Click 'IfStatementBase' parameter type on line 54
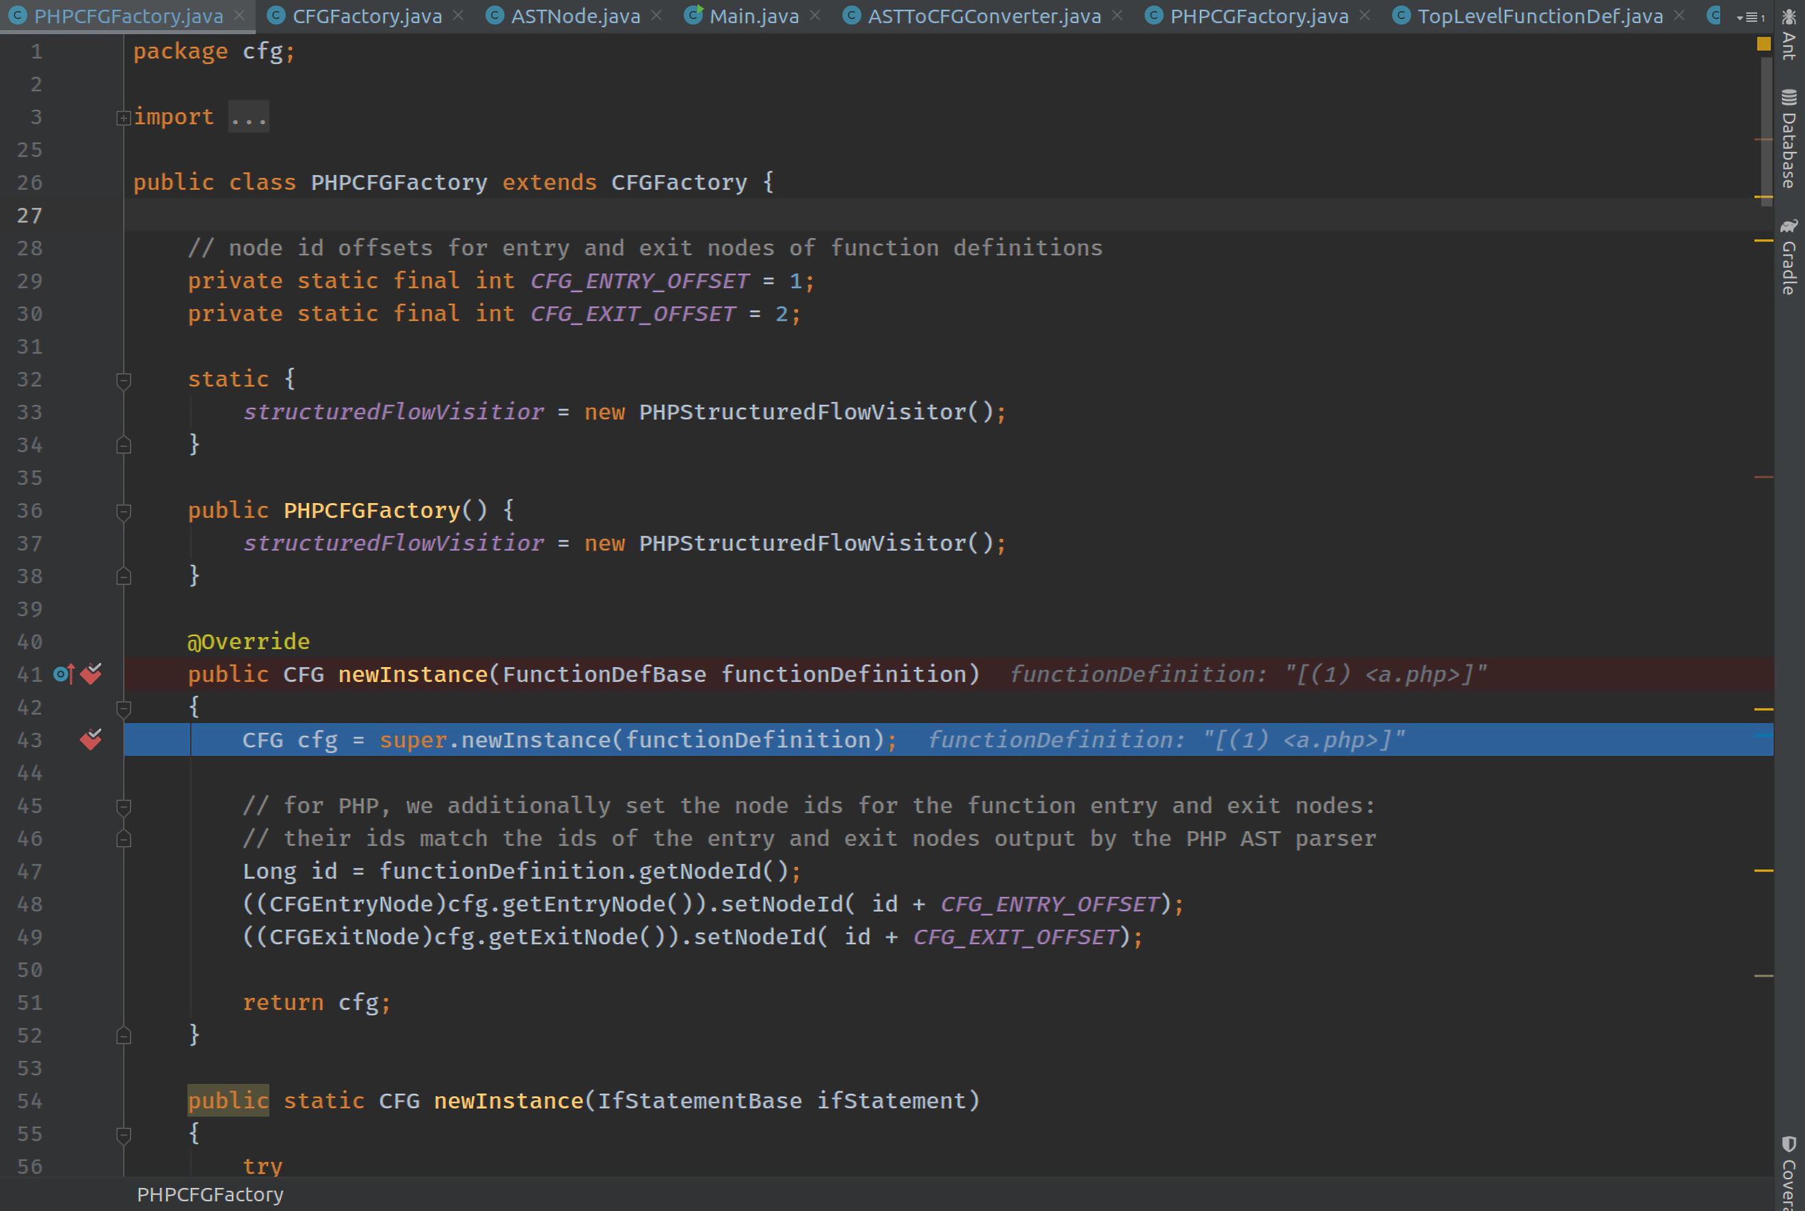The height and width of the screenshot is (1211, 1805). click(699, 1100)
